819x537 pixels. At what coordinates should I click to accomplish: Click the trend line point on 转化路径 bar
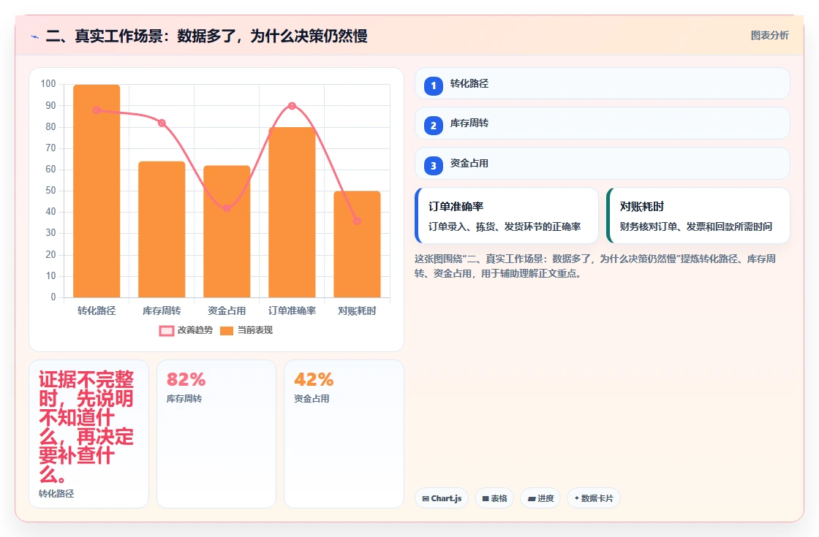(97, 110)
